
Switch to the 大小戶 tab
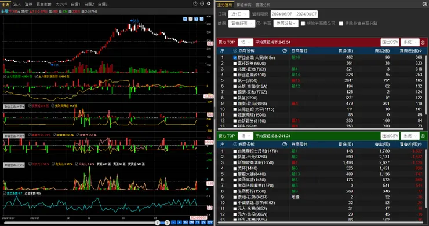[61, 4]
